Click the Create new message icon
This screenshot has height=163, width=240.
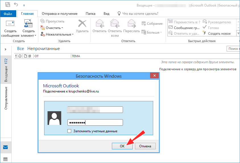coord(10,24)
